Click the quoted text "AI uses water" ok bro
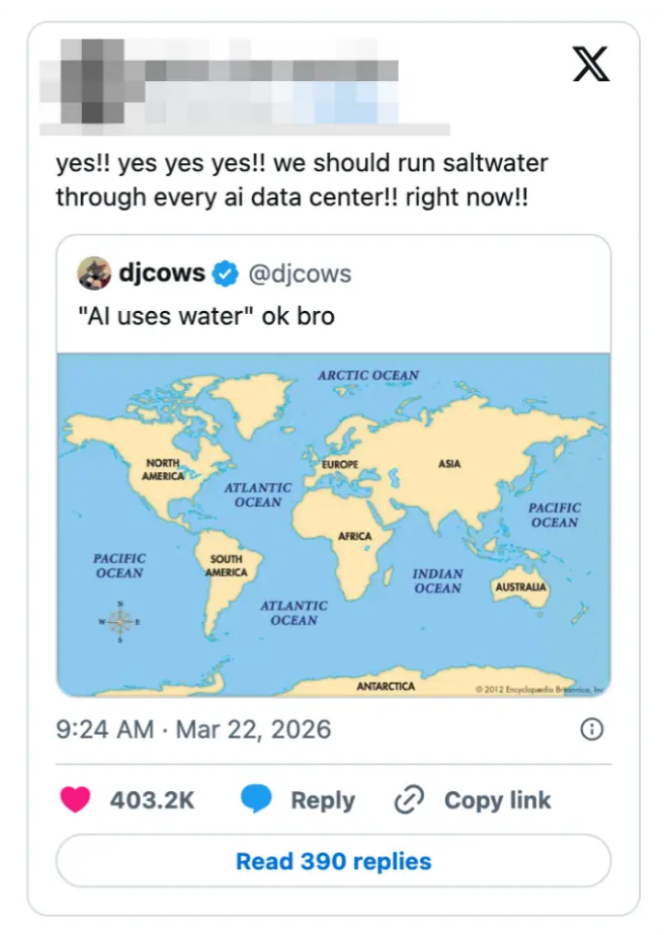 coord(205,316)
